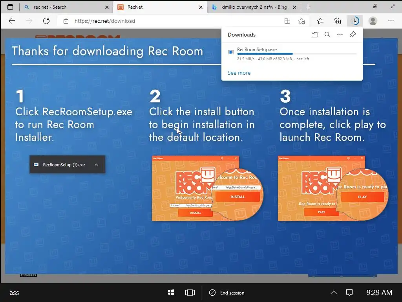The image size is (402, 302).
Task: Open the Collections panel
Action: pos(338,21)
